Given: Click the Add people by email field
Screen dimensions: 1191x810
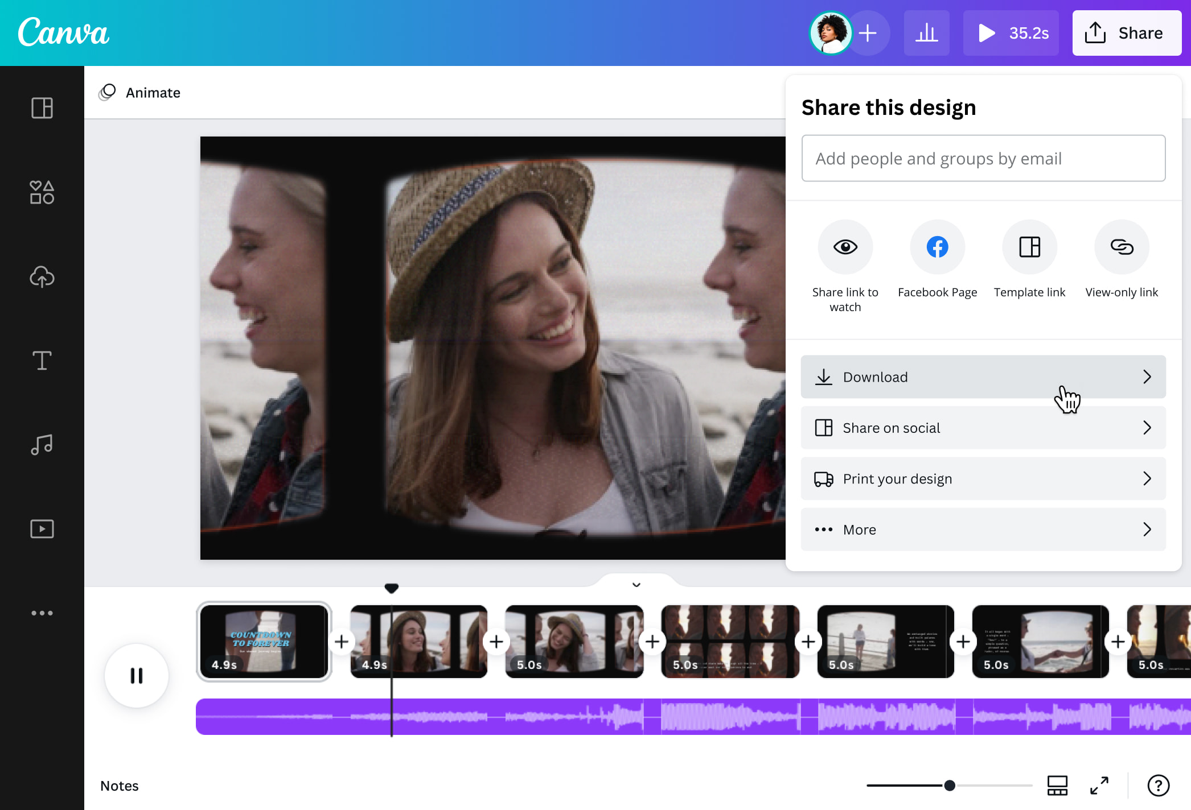Looking at the screenshot, I should [x=983, y=158].
